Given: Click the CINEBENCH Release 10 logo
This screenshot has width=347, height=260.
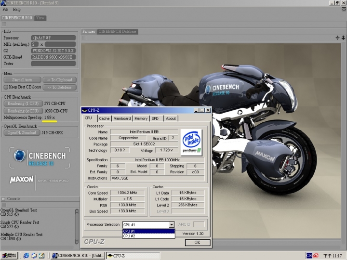Looking at the screenshot, I should click(x=40, y=158).
